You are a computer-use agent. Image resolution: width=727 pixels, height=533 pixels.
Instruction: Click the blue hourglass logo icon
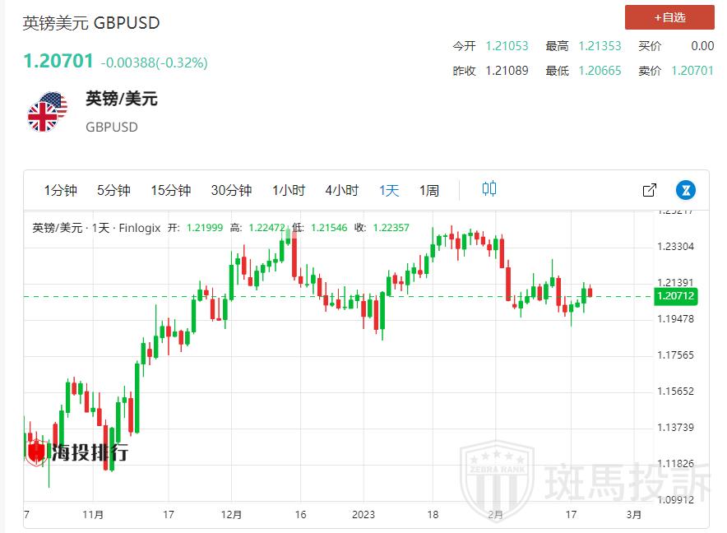click(x=685, y=191)
